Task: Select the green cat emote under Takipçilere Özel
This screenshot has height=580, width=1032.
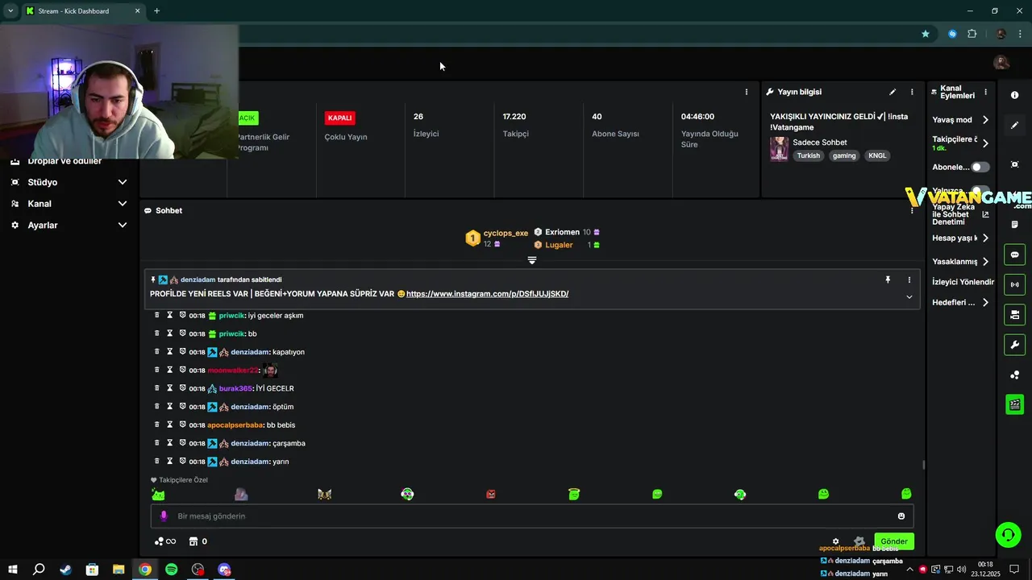Action: pos(159,494)
